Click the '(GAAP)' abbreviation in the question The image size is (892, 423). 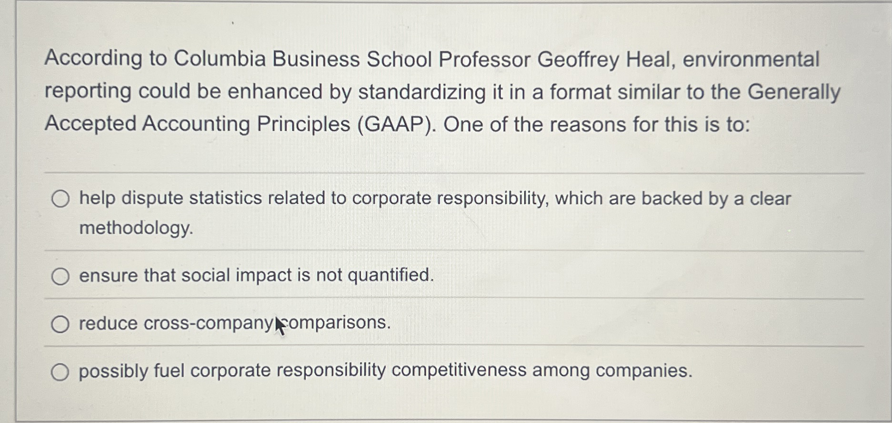[x=396, y=125]
